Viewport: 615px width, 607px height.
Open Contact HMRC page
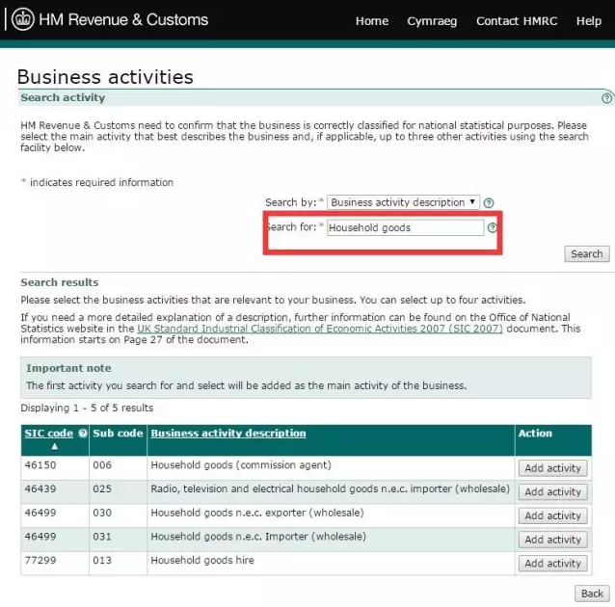click(x=517, y=21)
